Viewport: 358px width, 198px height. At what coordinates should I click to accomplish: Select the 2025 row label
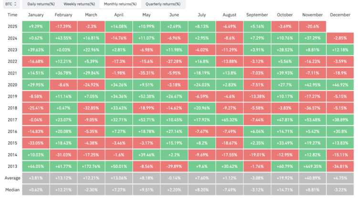click(x=12, y=26)
